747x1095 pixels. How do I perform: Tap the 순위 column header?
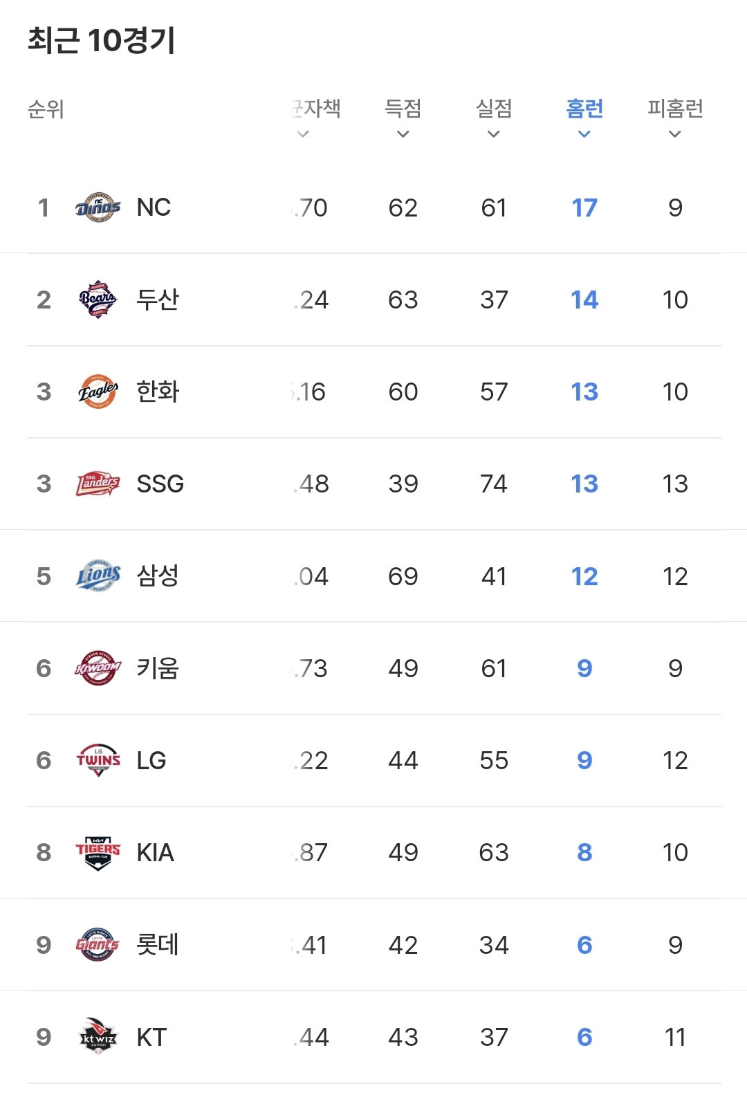(46, 109)
